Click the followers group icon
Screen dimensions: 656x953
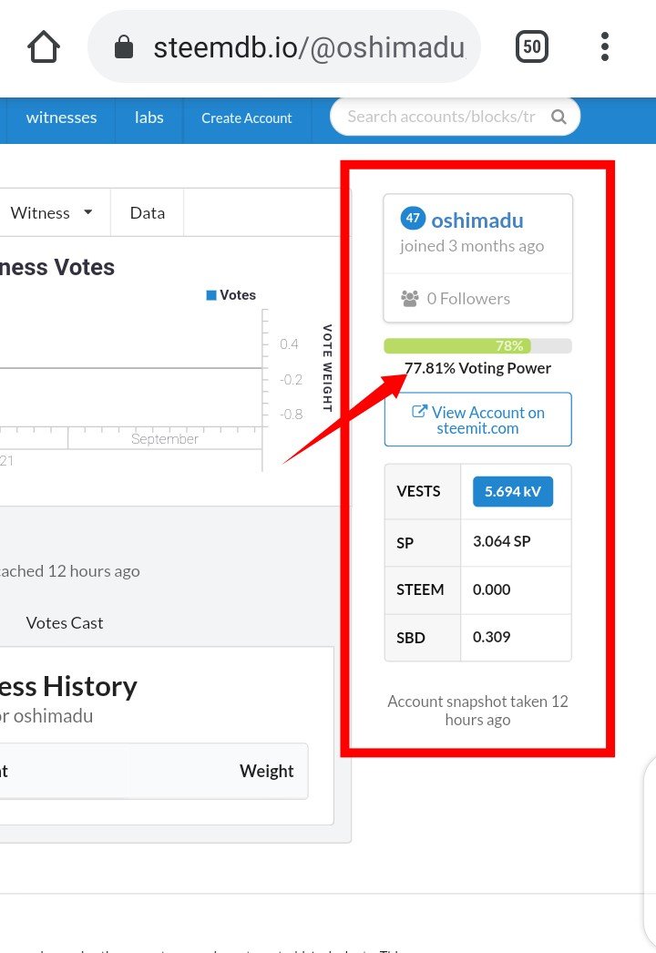(x=409, y=298)
